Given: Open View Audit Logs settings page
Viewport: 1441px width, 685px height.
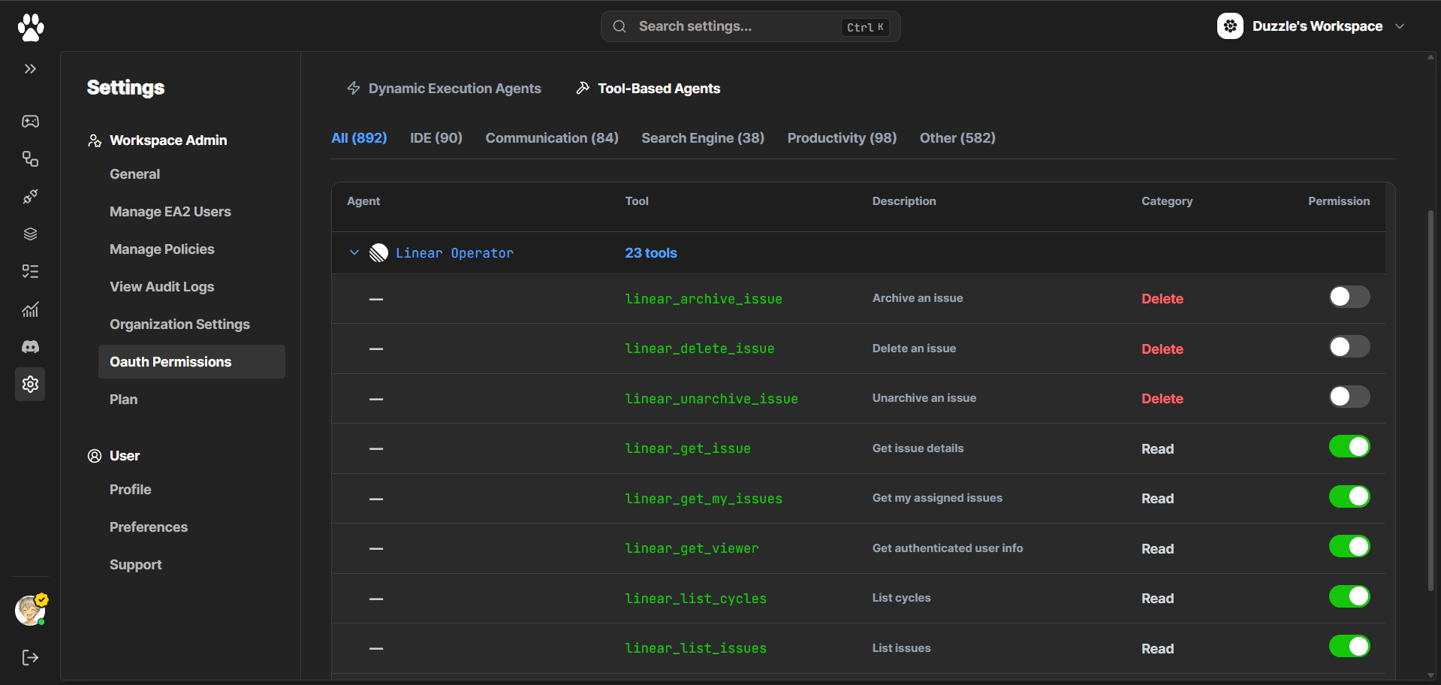Looking at the screenshot, I should pos(161,287).
